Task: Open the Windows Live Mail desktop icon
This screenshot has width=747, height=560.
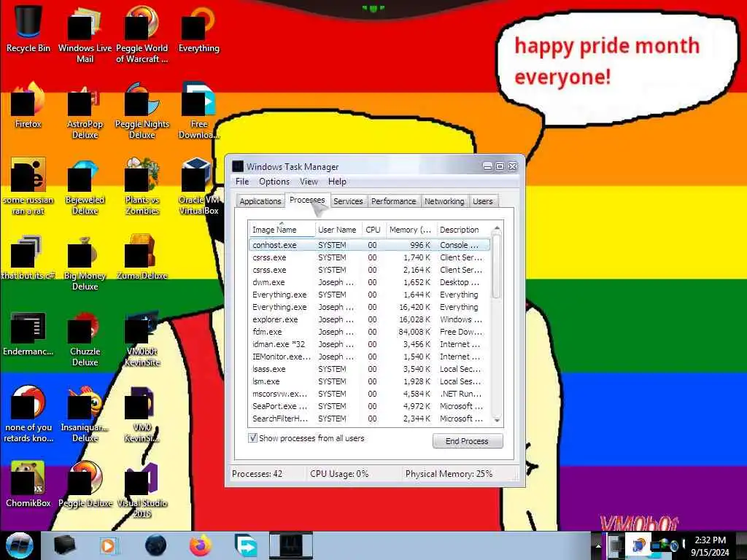Action: [85, 34]
